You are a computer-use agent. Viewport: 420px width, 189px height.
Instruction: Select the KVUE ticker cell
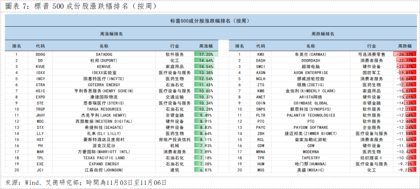pyautogui.click(x=40, y=66)
